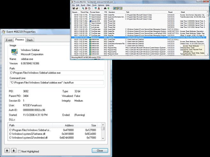The width and height of the screenshot is (210, 157).
Task: Click the up arrow previous-event button
Action: coord(7,150)
